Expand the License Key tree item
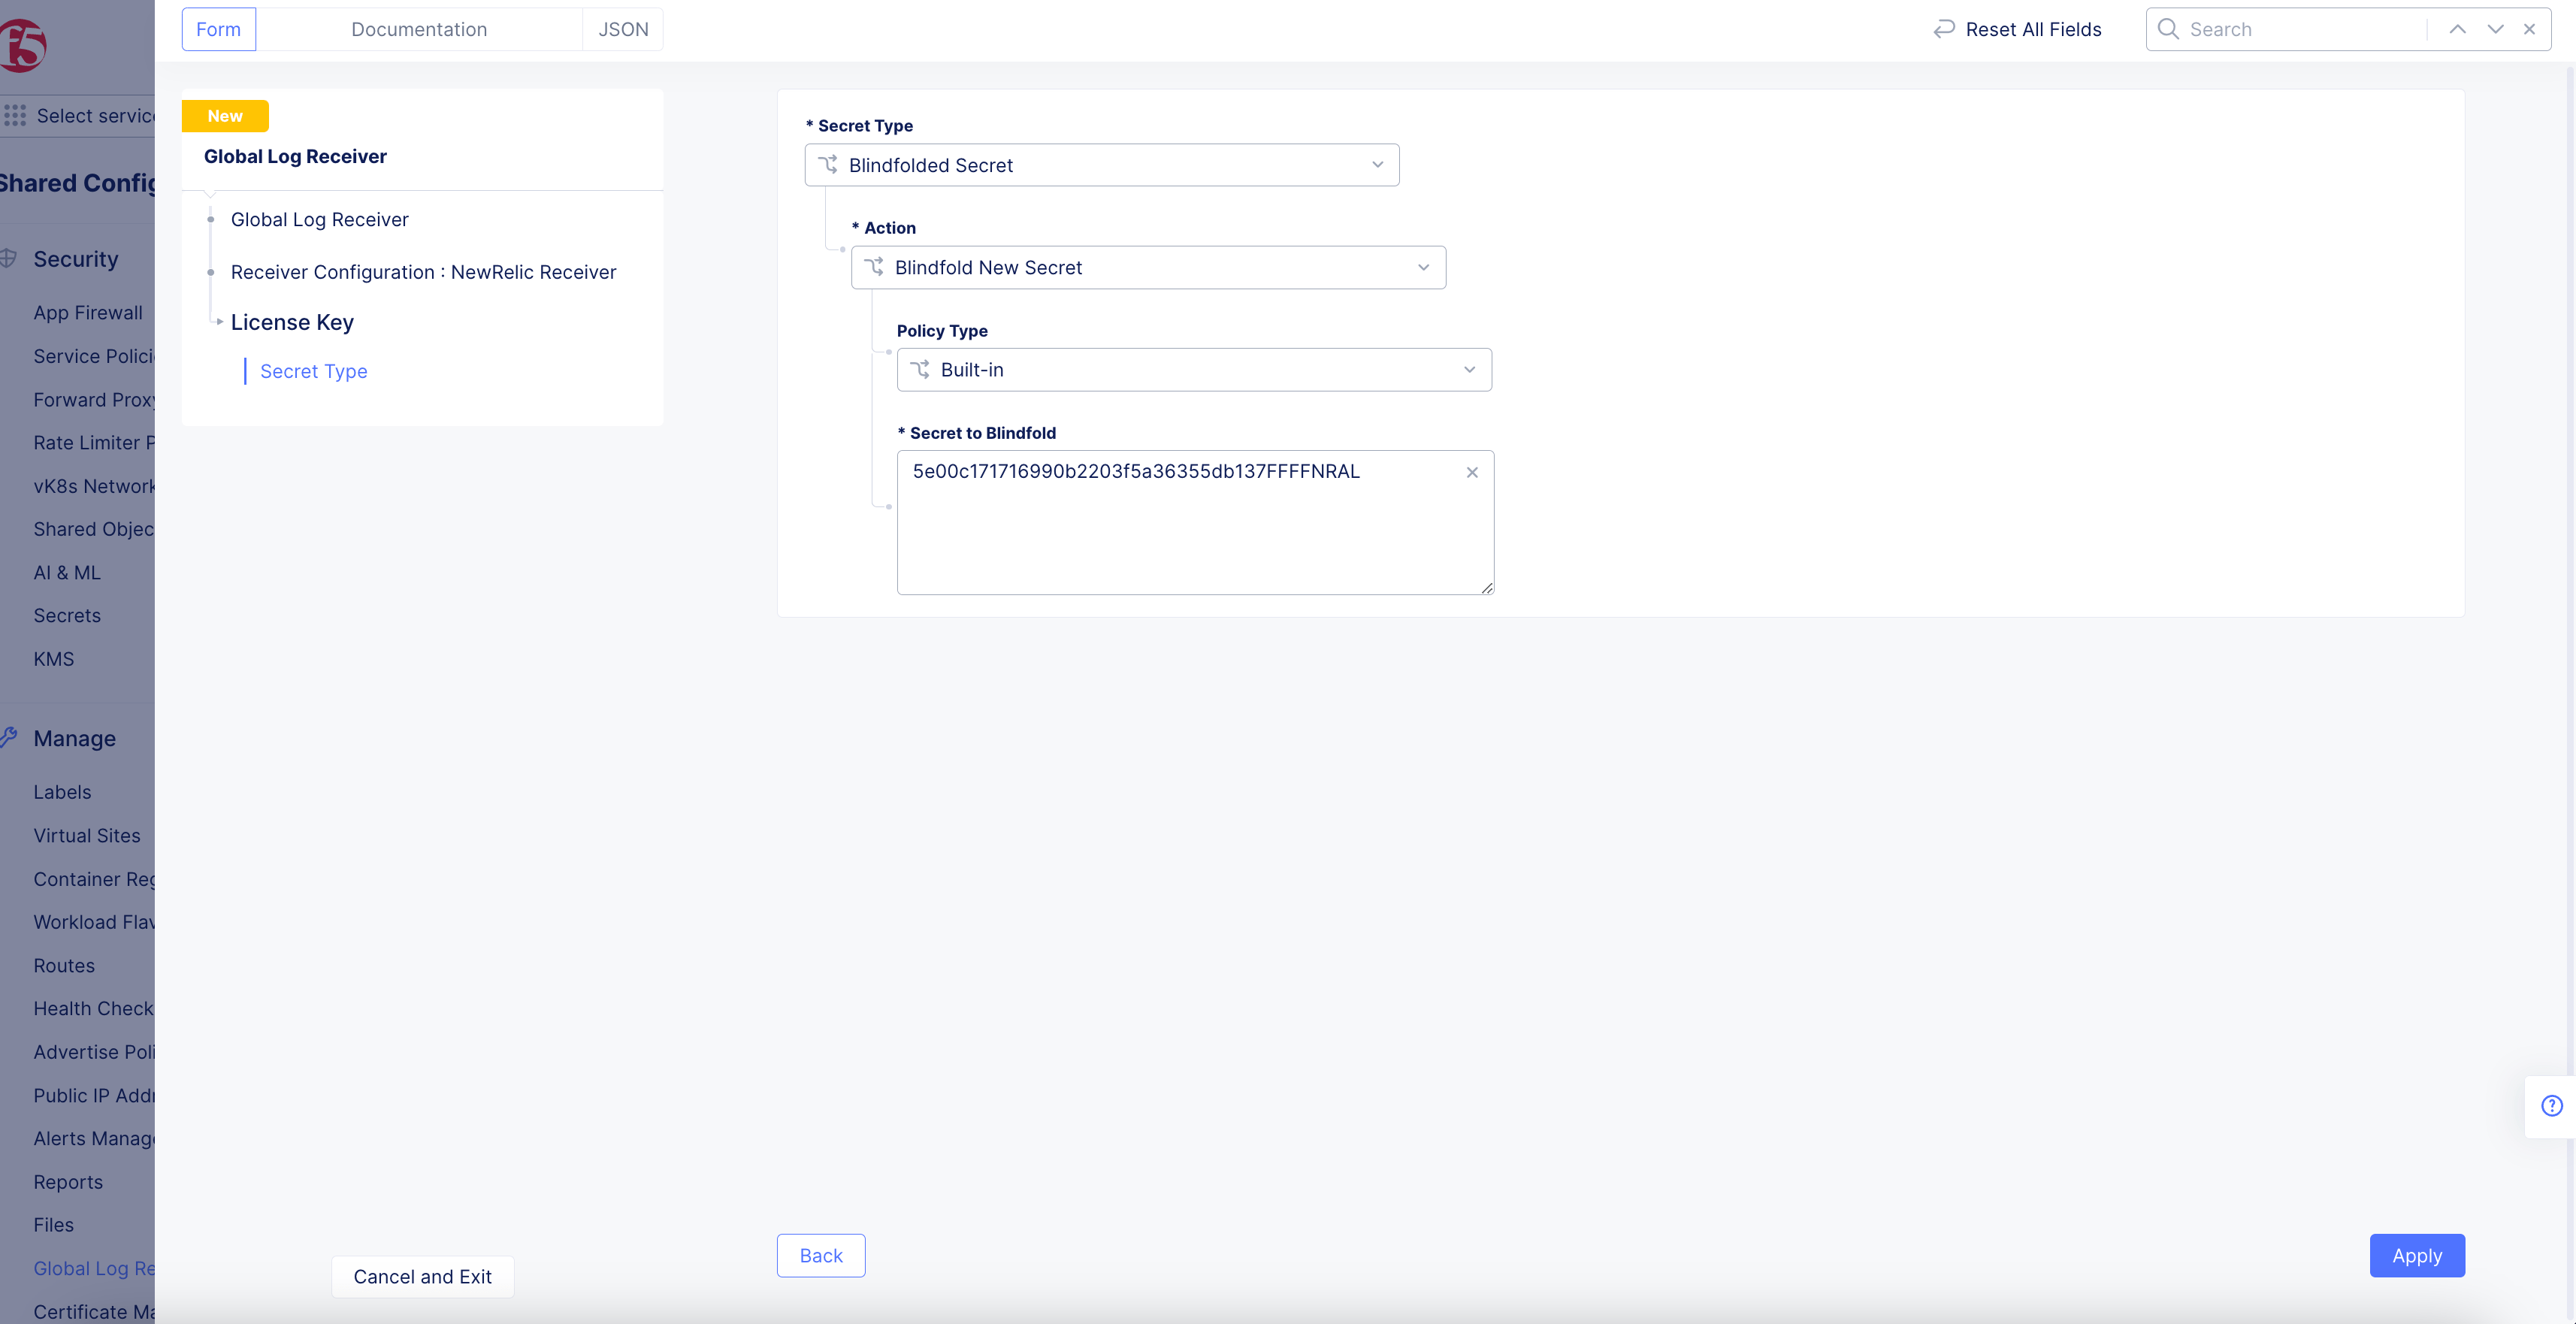 click(x=220, y=322)
